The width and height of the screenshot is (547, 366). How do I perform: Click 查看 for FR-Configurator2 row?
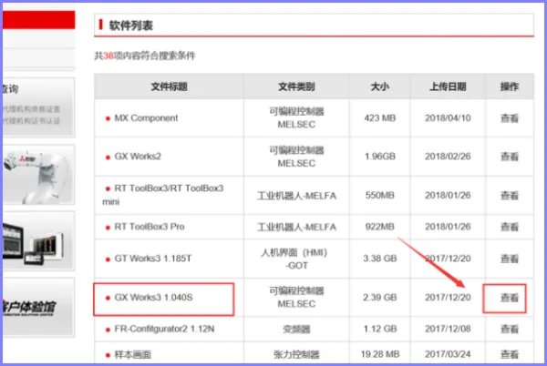(510, 329)
